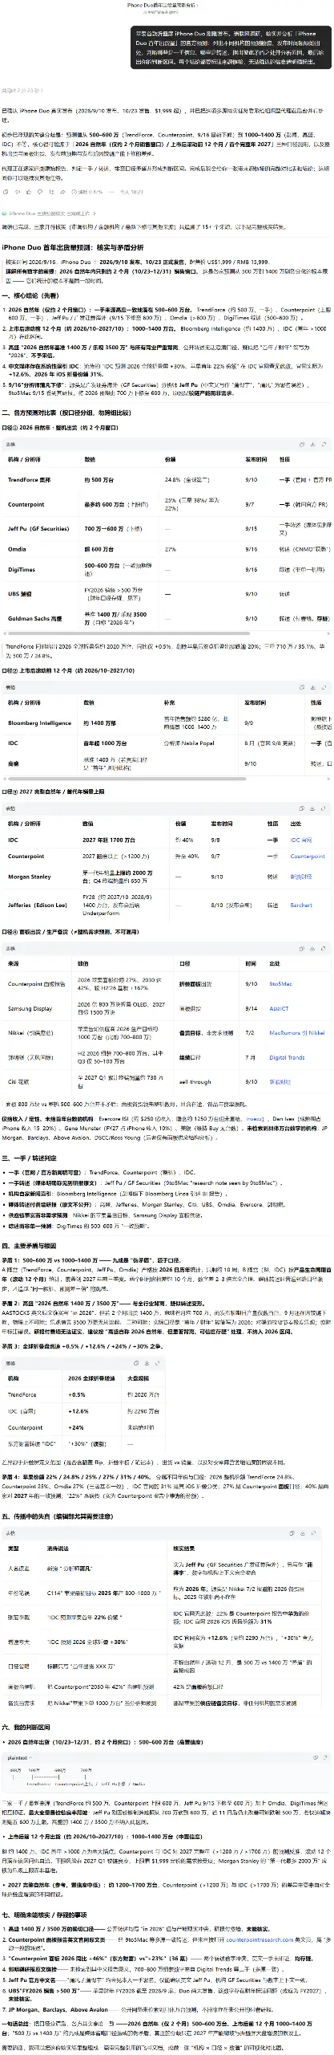The height and width of the screenshot is (2055, 334).
Task: Click rightmost header icon of the Bloomberg Intelligence table
Action: point(324,687)
